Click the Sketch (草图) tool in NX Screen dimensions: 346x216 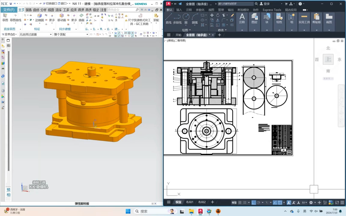click(5, 17)
